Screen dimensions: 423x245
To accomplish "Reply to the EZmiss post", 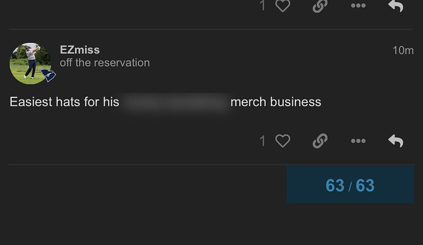I will pyautogui.click(x=396, y=141).
